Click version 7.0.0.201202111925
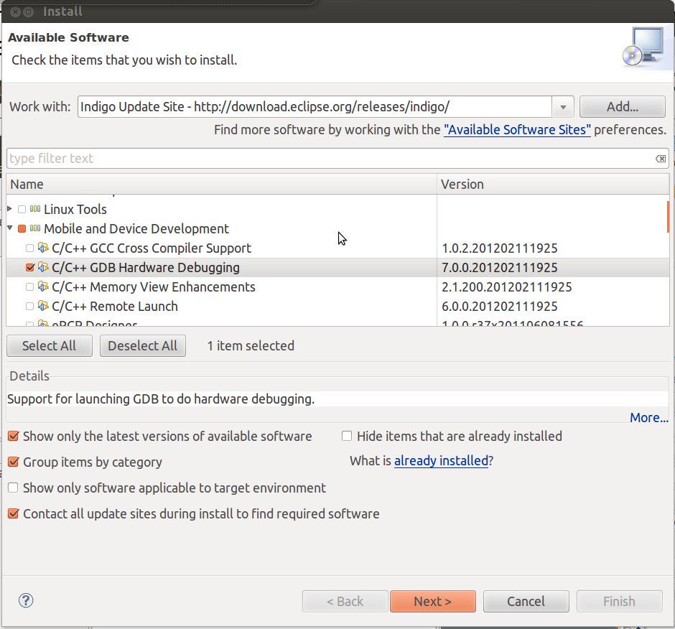Viewport: 675px width, 629px height. coord(499,267)
